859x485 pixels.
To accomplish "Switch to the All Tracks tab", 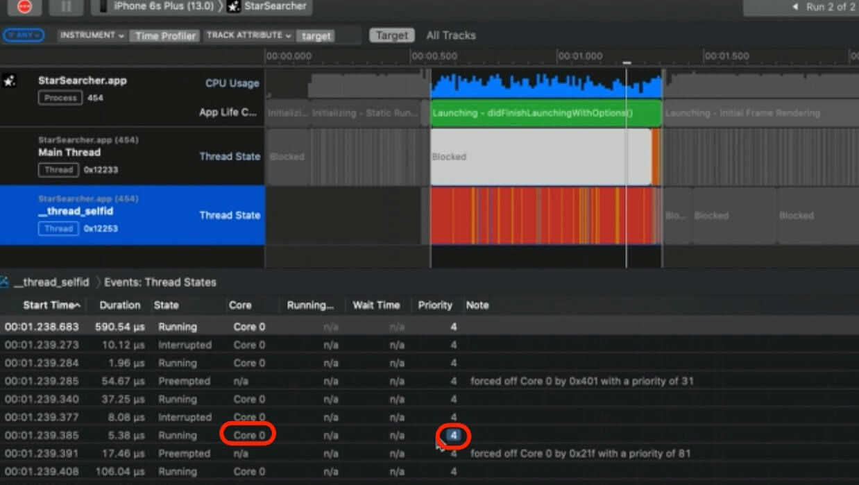I will (x=450, y=35).
